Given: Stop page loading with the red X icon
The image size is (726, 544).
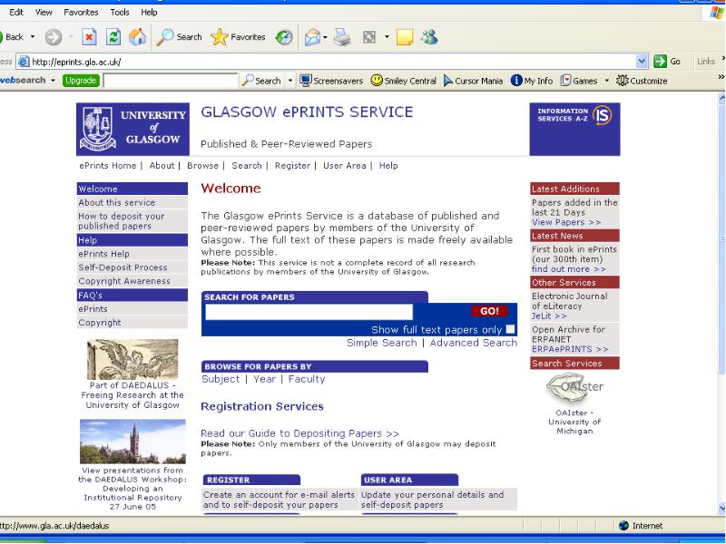Looking at the screenshot, I should click(x=89, y=37).
